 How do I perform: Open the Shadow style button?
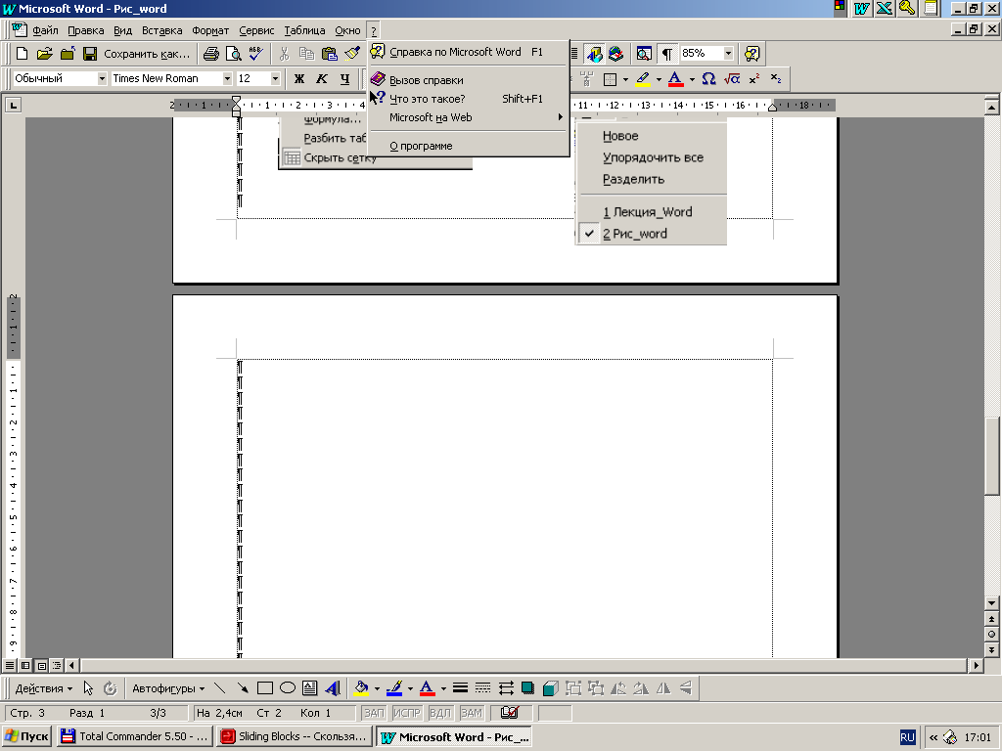[527, 687]
